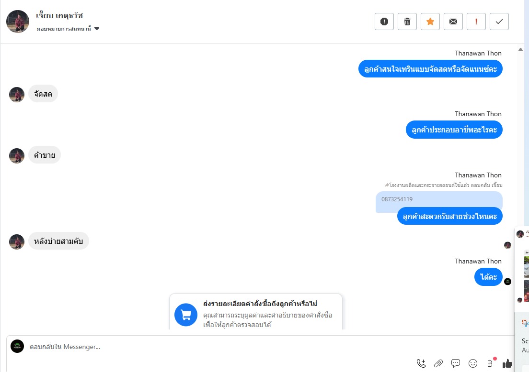Screen dimensions: 529x372
Task: Click the phone call icon
Action: pyautogui.click(x=421, y=363)
